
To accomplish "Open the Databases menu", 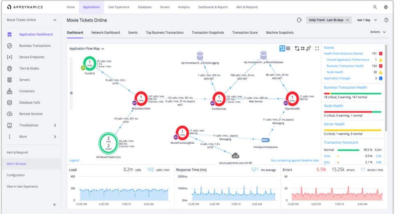I will coord(145,7).
